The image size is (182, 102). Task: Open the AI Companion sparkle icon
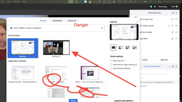point(155,7)
